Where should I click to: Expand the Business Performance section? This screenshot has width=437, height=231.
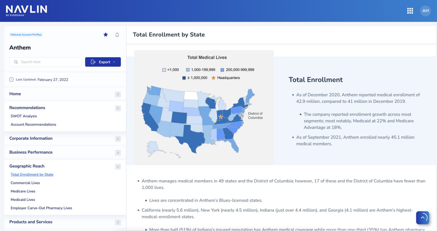pos(118,153)
